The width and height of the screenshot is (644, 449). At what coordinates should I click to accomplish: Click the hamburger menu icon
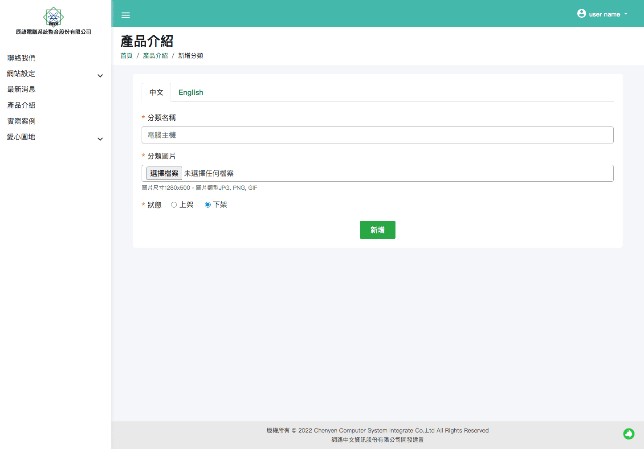pos(126,15)
